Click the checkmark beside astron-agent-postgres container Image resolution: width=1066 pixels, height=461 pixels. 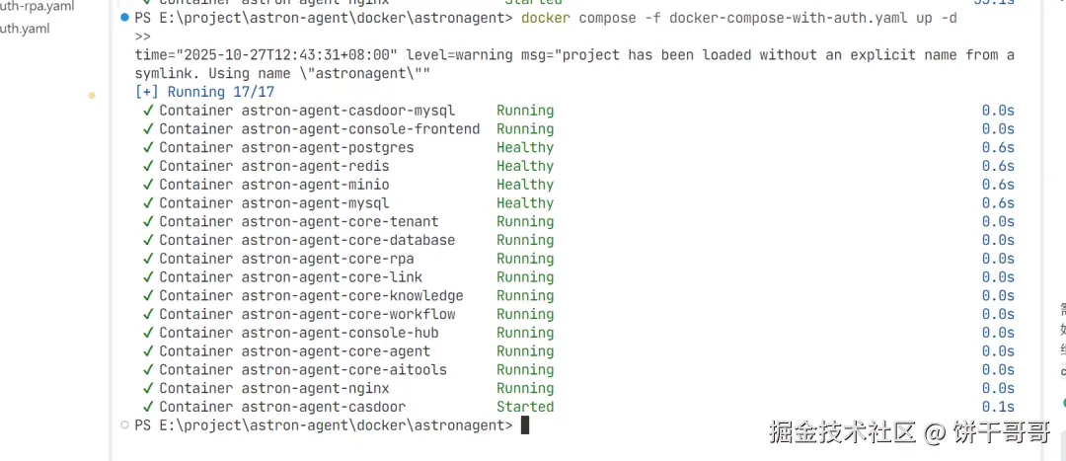point(148,147)
